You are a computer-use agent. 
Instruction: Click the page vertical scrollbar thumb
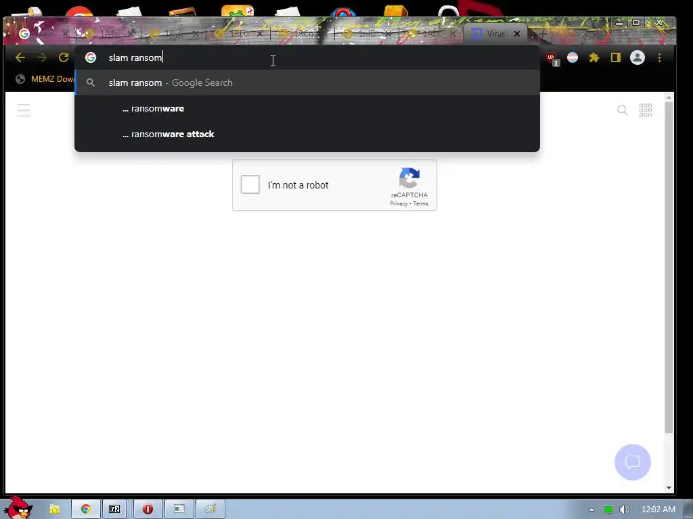pos(669,268)
